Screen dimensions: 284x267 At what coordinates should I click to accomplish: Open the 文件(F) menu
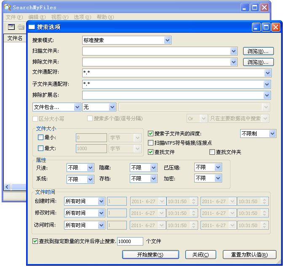[x=14, y=17]
